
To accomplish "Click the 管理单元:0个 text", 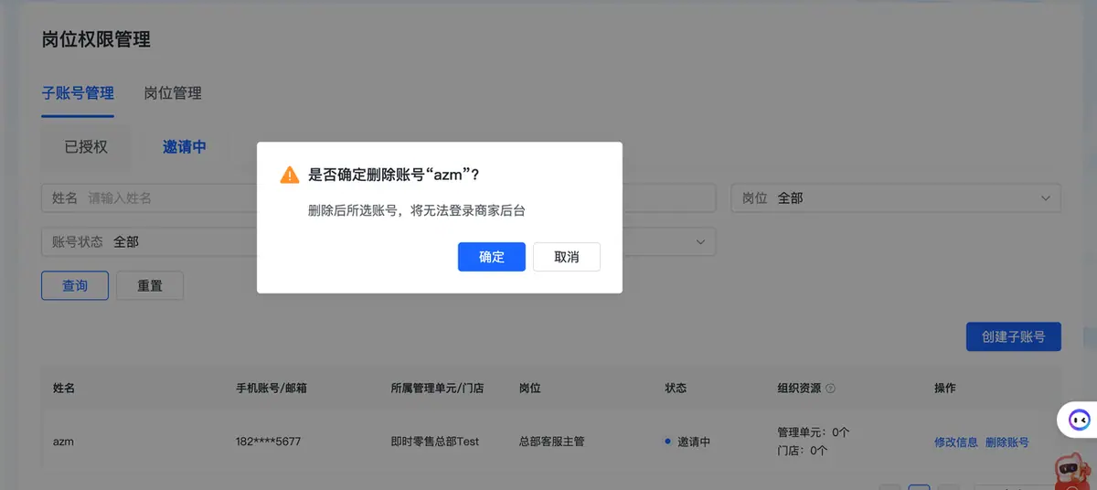I will [x=814, y=432].
